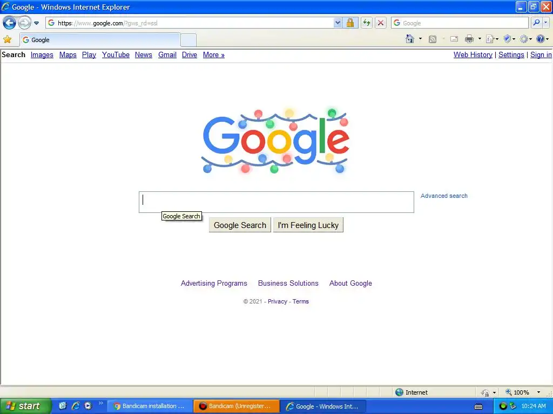Viewport: 553px width, 414px height.
Task: Click the Home icon in command bar
Action: 410,39
